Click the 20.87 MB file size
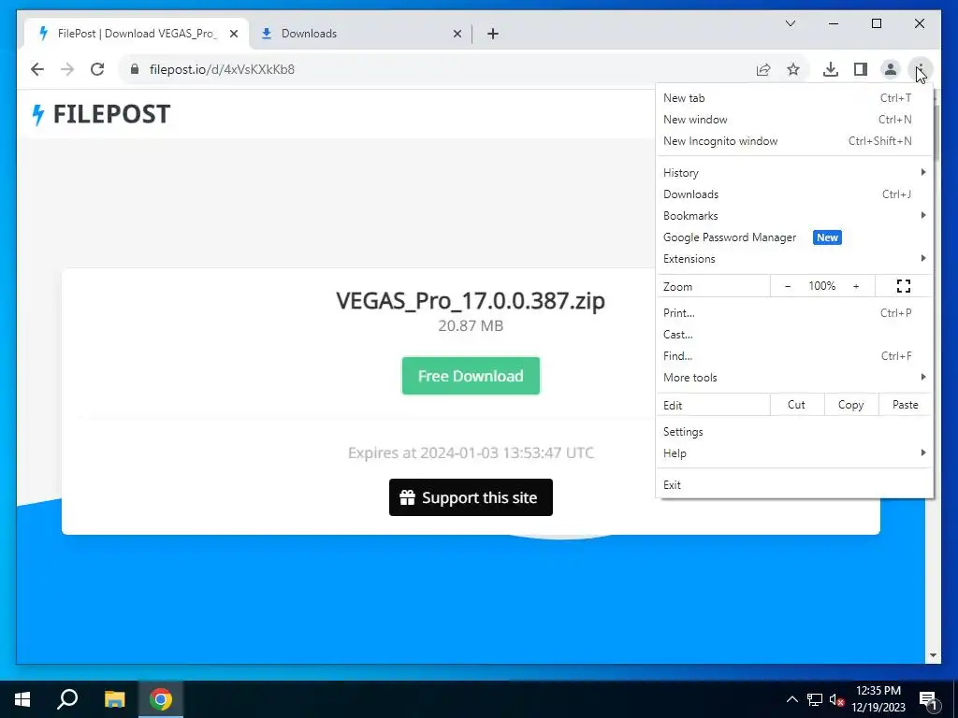The image size is (958, 718). point(471,325)
